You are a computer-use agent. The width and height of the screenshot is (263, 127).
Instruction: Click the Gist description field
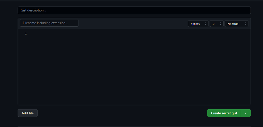[134, 10]
